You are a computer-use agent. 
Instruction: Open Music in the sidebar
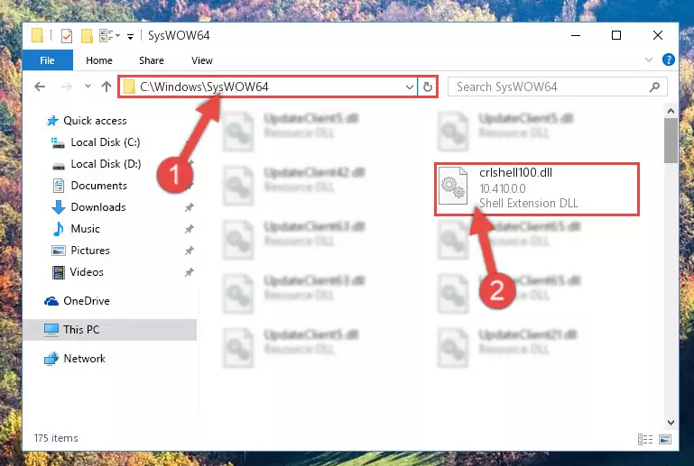point(85,229)
